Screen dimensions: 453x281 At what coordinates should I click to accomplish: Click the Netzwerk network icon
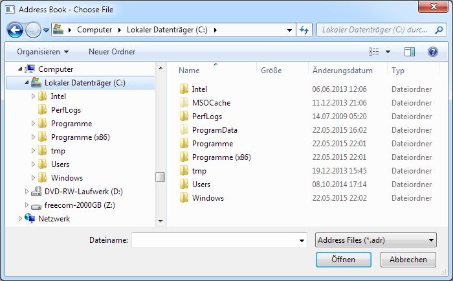[30, 218]
